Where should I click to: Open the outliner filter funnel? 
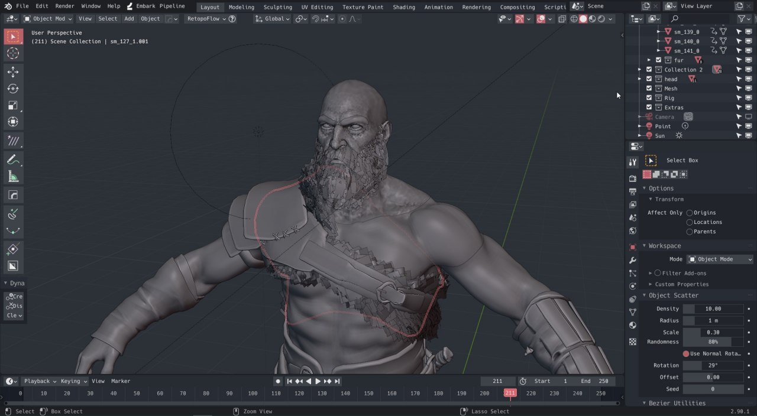[x=741, y=19]
